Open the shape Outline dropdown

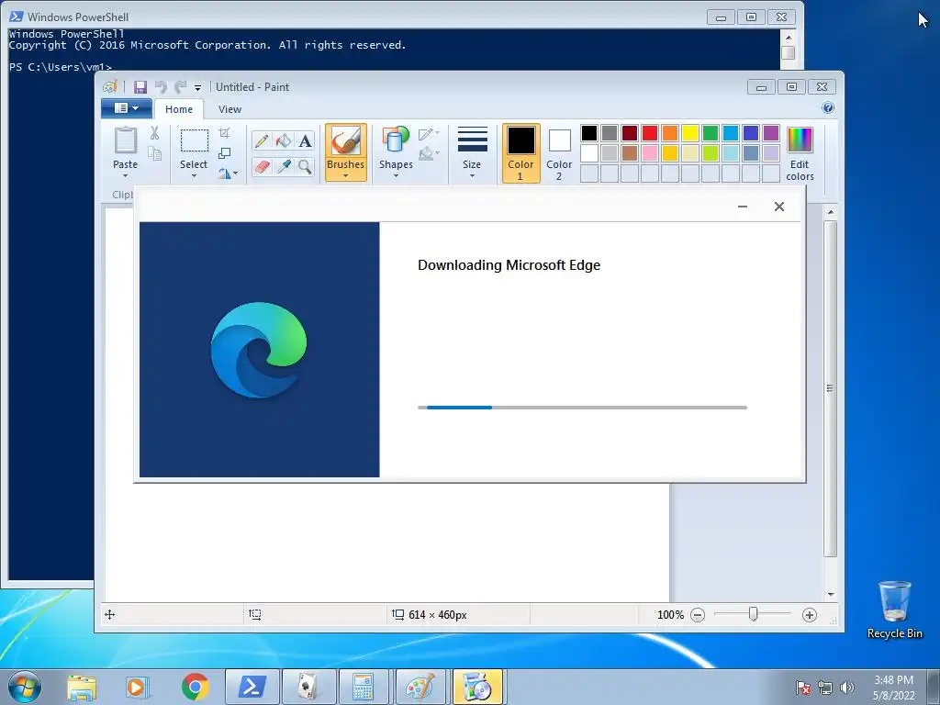[429, 134]
